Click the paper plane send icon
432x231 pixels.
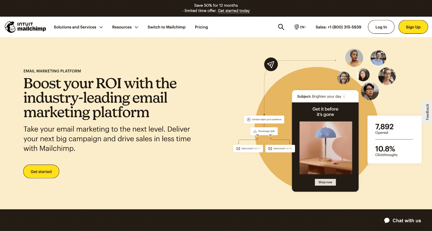coord(271,64)
